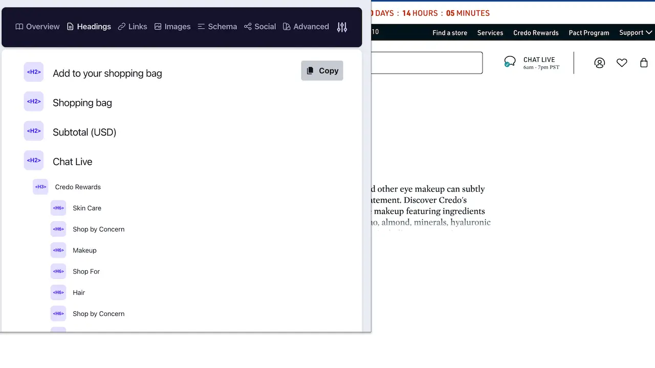Click the picture icon on the Images tab
Viewport: 655px width, 368px height.
[158, 27]
